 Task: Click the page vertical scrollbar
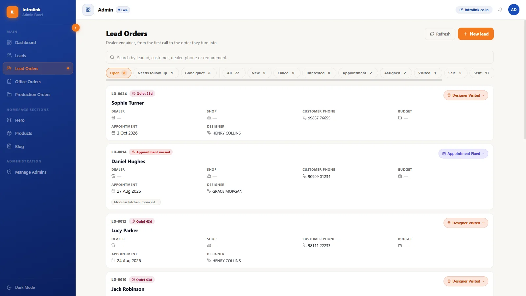click(525, 79)
